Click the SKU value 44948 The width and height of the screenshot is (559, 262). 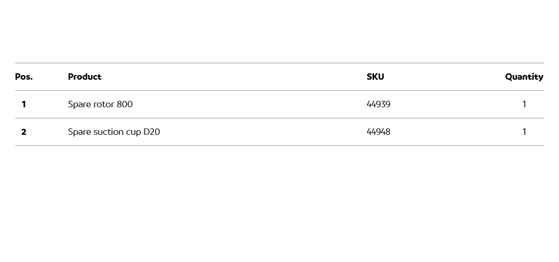pyautogui.click(x=378, y=132)
